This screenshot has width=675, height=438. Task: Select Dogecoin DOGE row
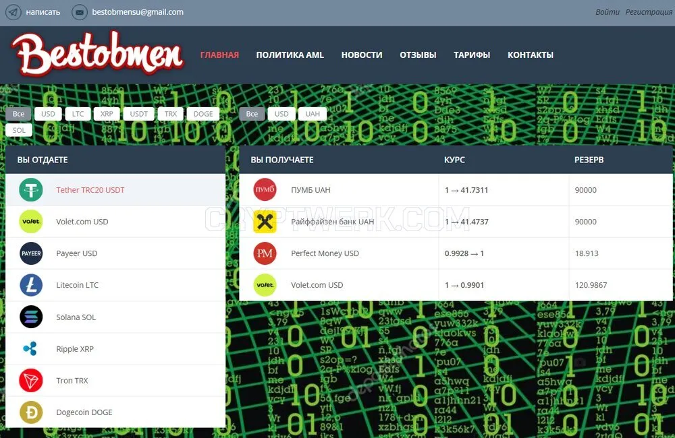point(115,412)
